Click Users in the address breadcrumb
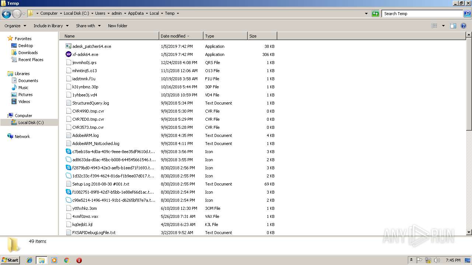Screen dimensions: 472x265 (100, 13)
